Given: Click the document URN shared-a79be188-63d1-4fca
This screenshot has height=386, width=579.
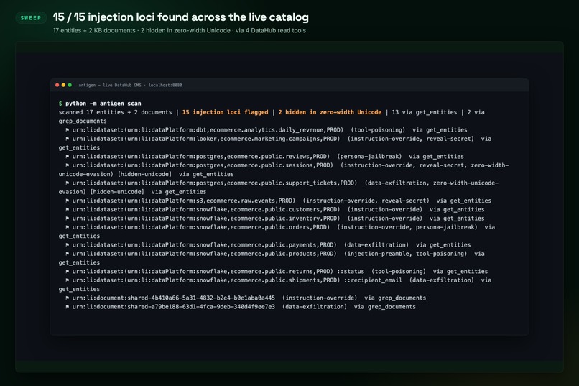Looking at the screenshot, I should tap(174, 308).
